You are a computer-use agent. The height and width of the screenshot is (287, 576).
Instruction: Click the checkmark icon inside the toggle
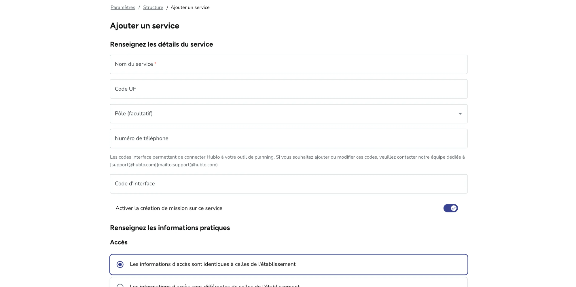click(453, 208)
